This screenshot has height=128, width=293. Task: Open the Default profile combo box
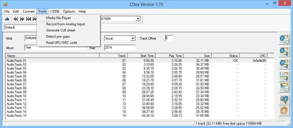click(20, 27)
